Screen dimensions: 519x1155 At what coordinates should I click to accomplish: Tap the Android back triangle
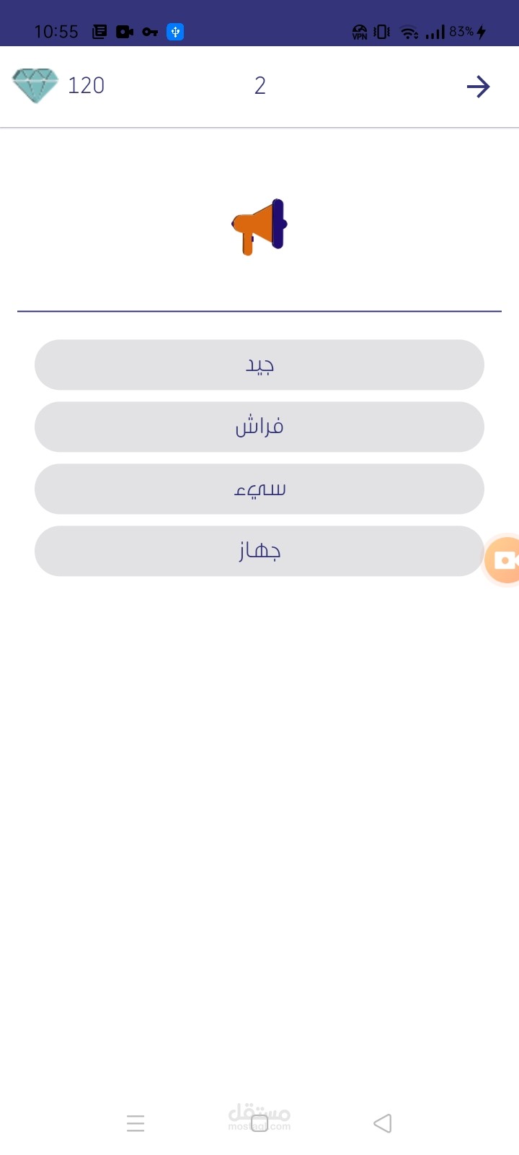point(383,1123)
